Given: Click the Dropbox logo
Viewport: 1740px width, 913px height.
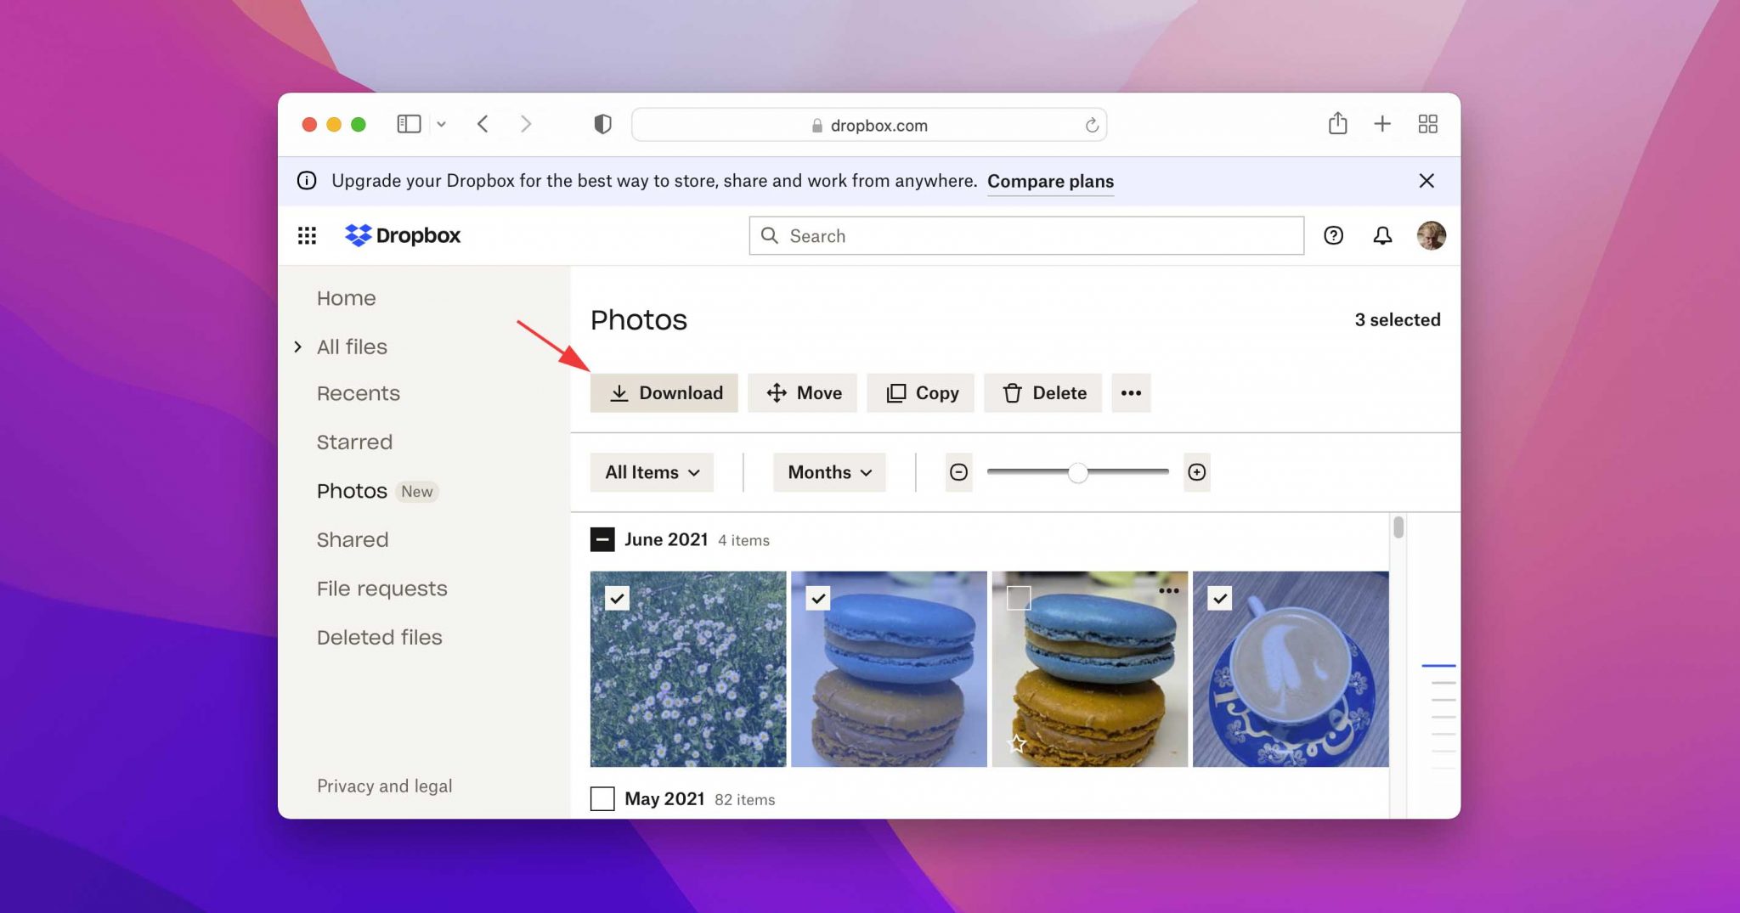Looking at the screenshot, I should 403,235.
